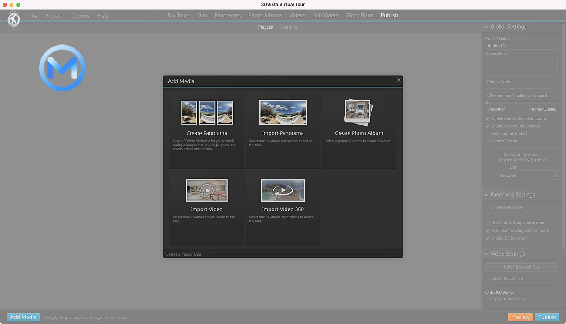
Task: Adjust the Mobile Scale slider handle
Action: pyautogui.click(x=512, y=88)
